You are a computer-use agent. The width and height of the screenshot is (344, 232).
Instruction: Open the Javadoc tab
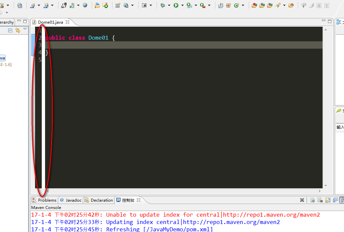(71, 200)
